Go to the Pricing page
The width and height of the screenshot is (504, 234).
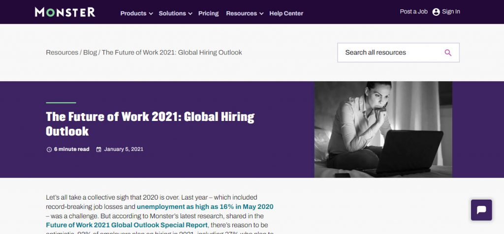point(208,13)
